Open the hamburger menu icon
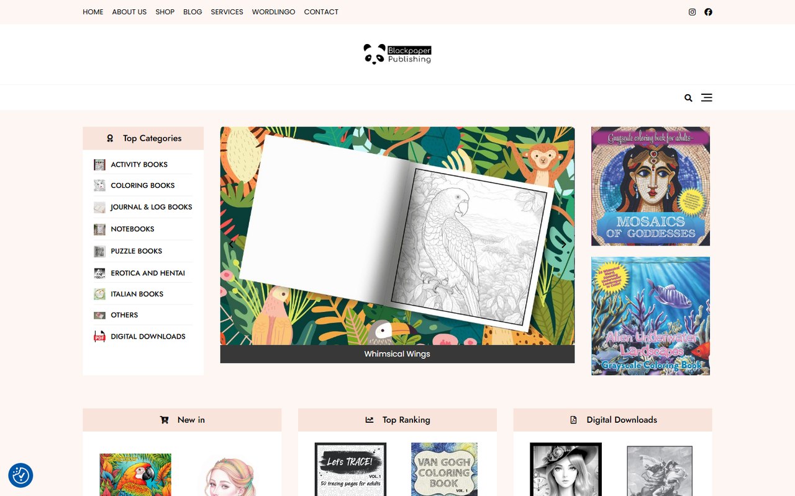The height and width of the screenshot is (496, 795). tap(707, 97)
